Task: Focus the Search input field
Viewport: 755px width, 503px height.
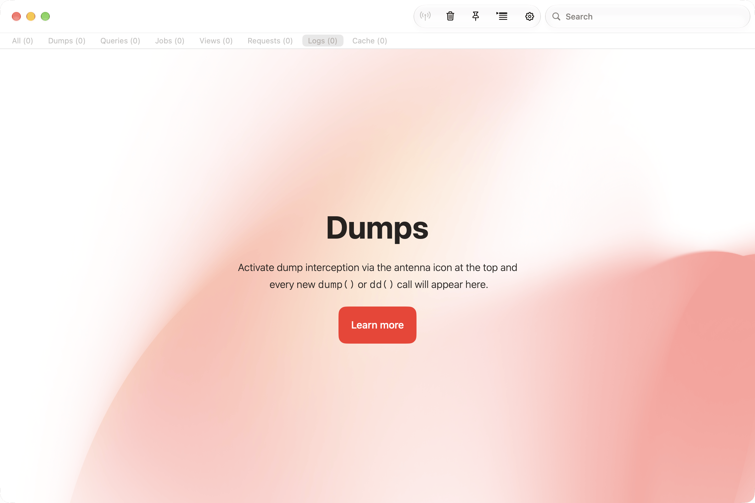Action: tap(647, 16)
